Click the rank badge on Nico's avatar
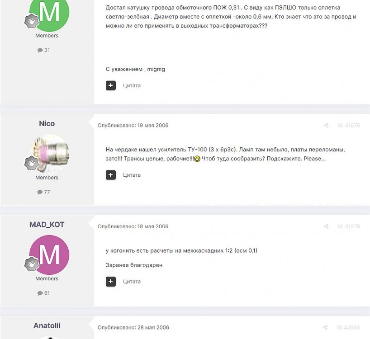 [x=31, y=163]
